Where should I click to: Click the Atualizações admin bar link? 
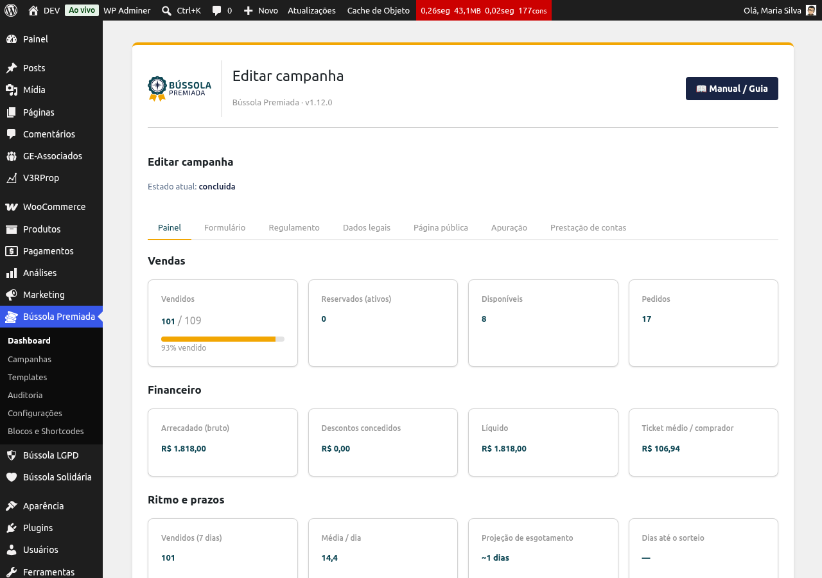[x=311, y=10]
